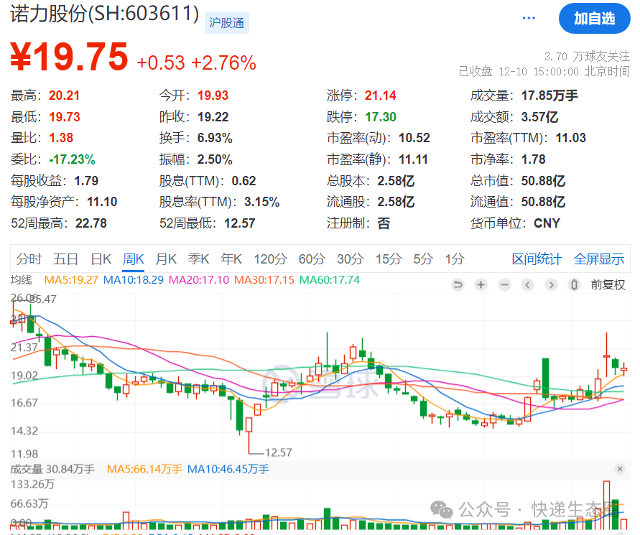
Task: Click the 加自选 add-to-watchlist button
Action: pos(594,19)
